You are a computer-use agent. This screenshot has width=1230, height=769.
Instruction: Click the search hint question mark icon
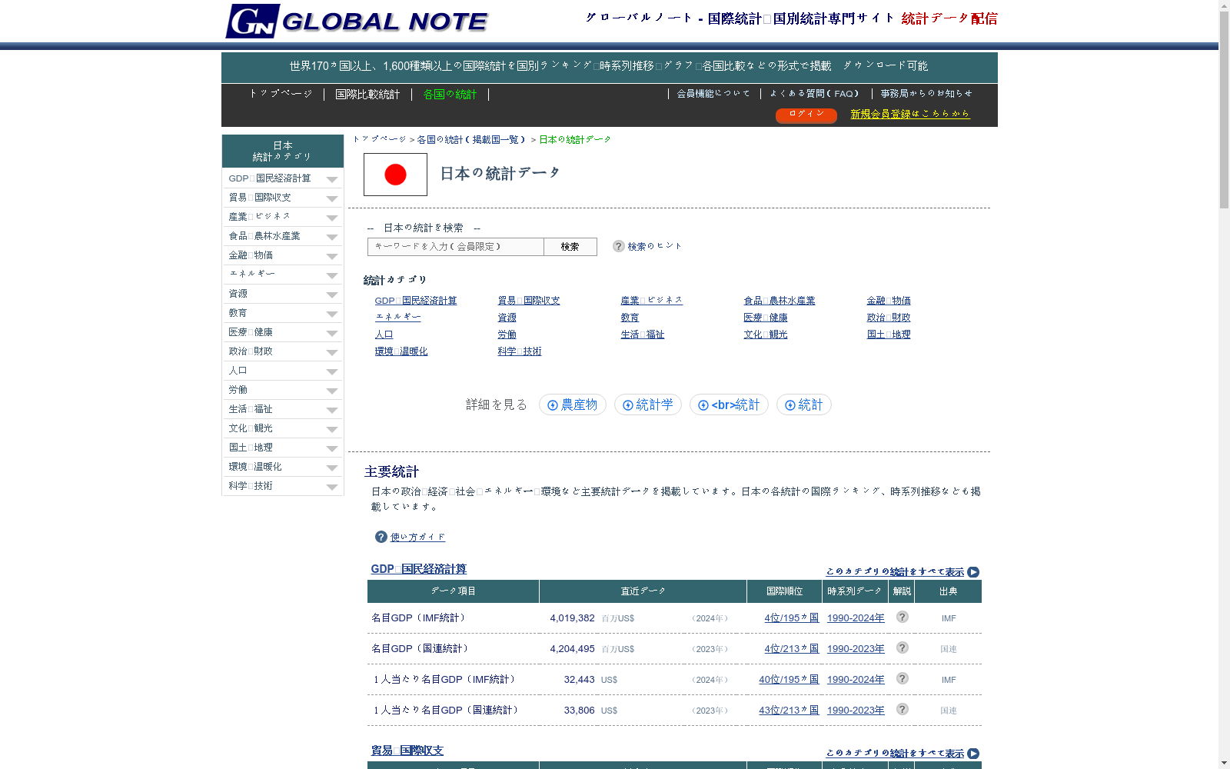[x=618, y=246]
